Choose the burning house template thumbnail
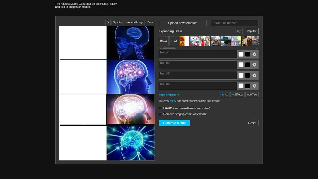The width and height of the screenshot is (318, 179). (255, 41)
